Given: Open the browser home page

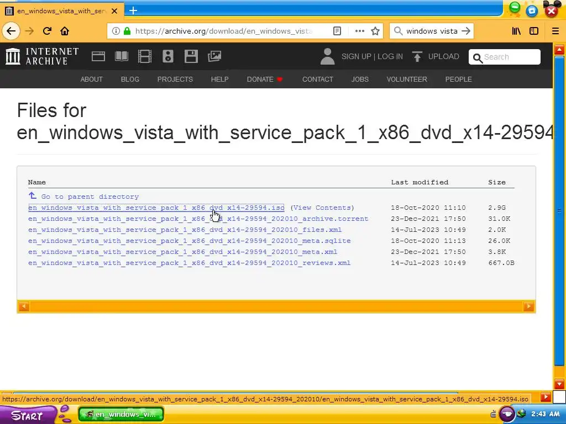Looking at the screenshot, I should tap(65, 31).
